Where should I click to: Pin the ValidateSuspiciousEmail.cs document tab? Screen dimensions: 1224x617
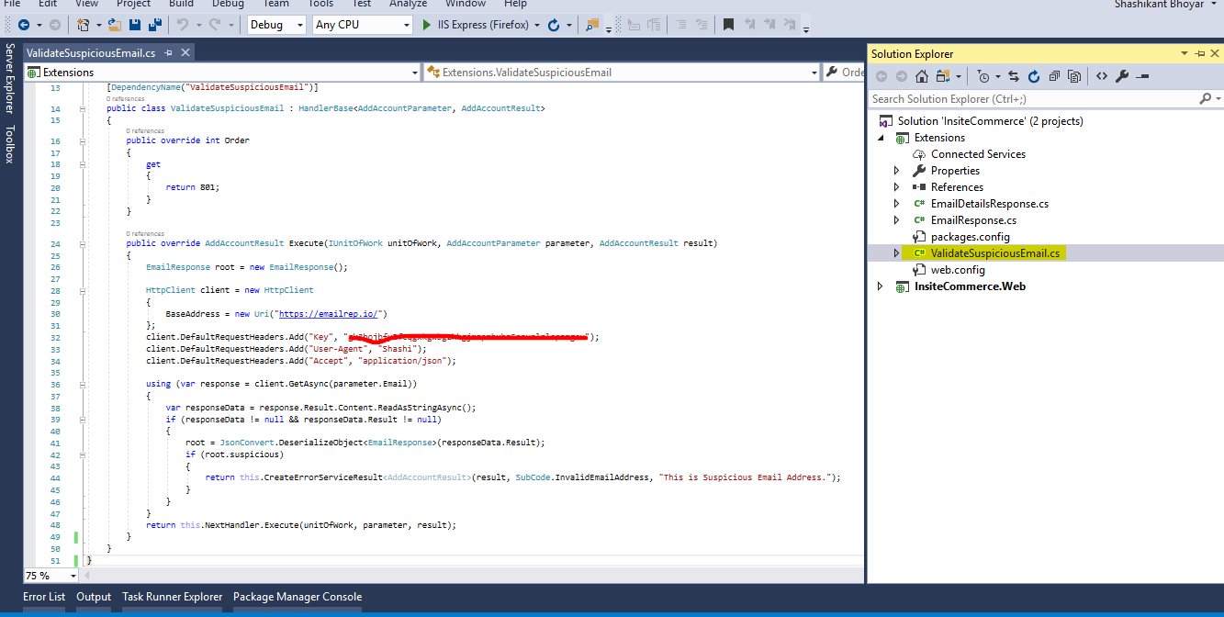pyautogui.click(x=168, y=53)
